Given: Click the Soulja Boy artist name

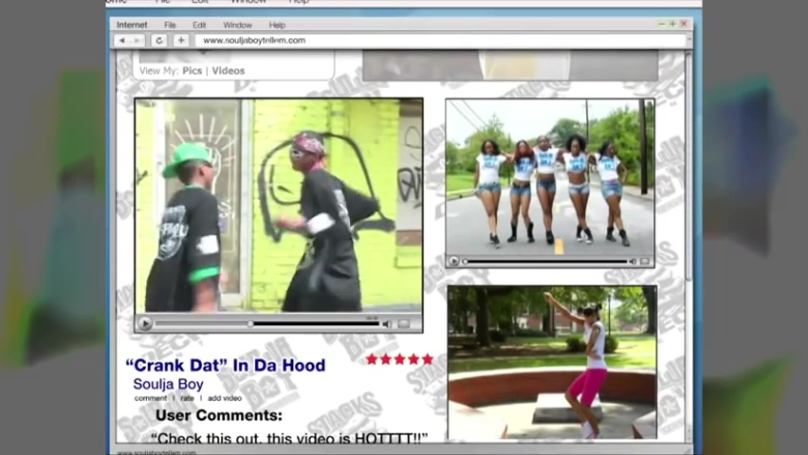Looking at the screenshot, I should click(169, 385).
